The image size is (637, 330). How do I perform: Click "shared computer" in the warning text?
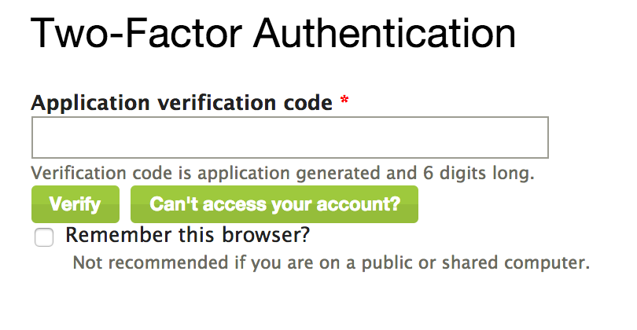518,262
